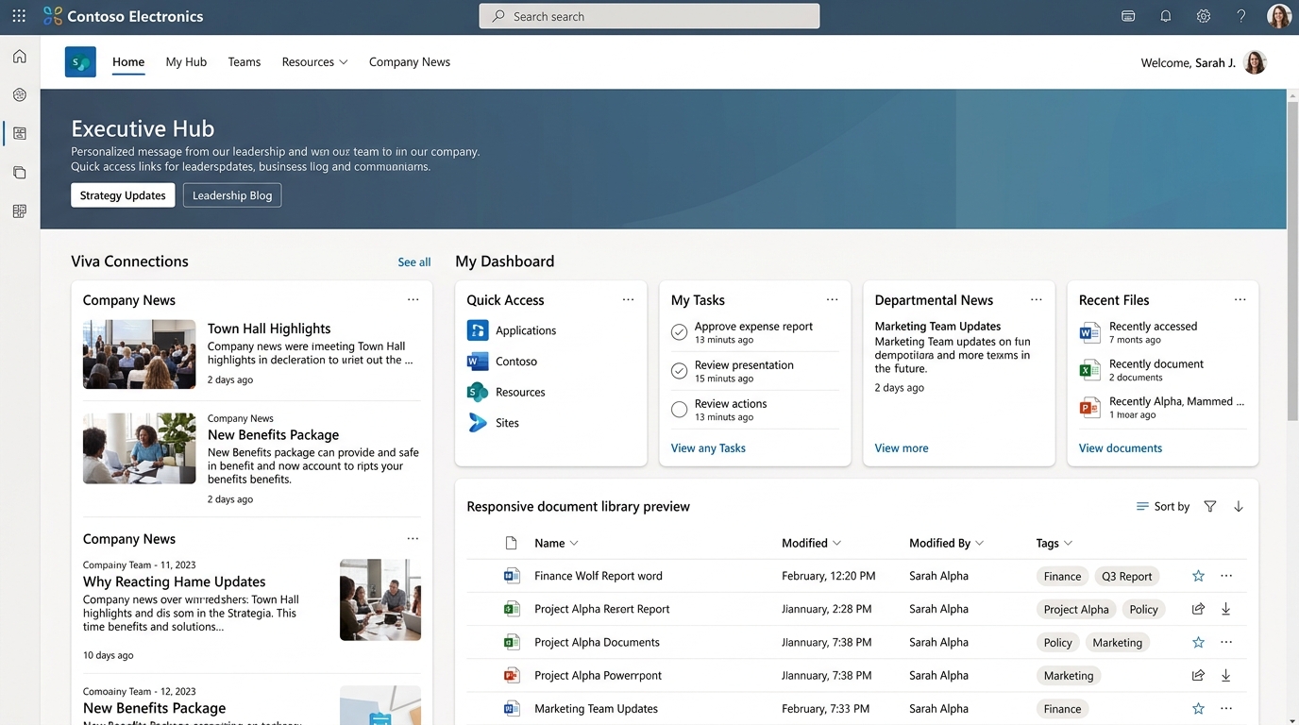Expand the Resources menu in the site navigation

pyautogui.click(x=314, y=62)
